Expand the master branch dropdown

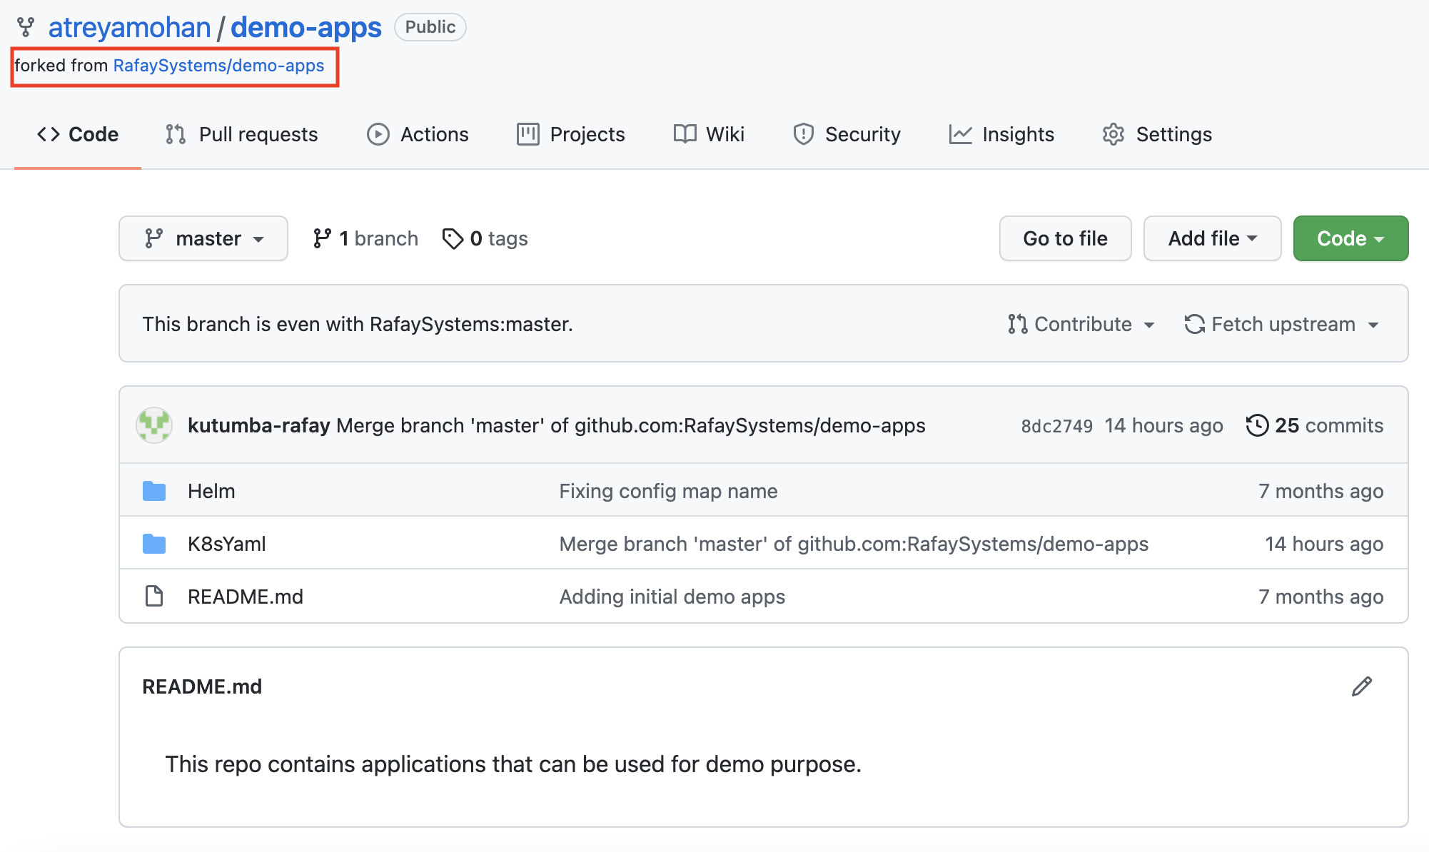click(x=203, y=238)
